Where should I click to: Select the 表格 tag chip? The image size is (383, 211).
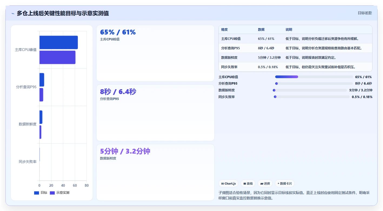(x=248, y=184)
